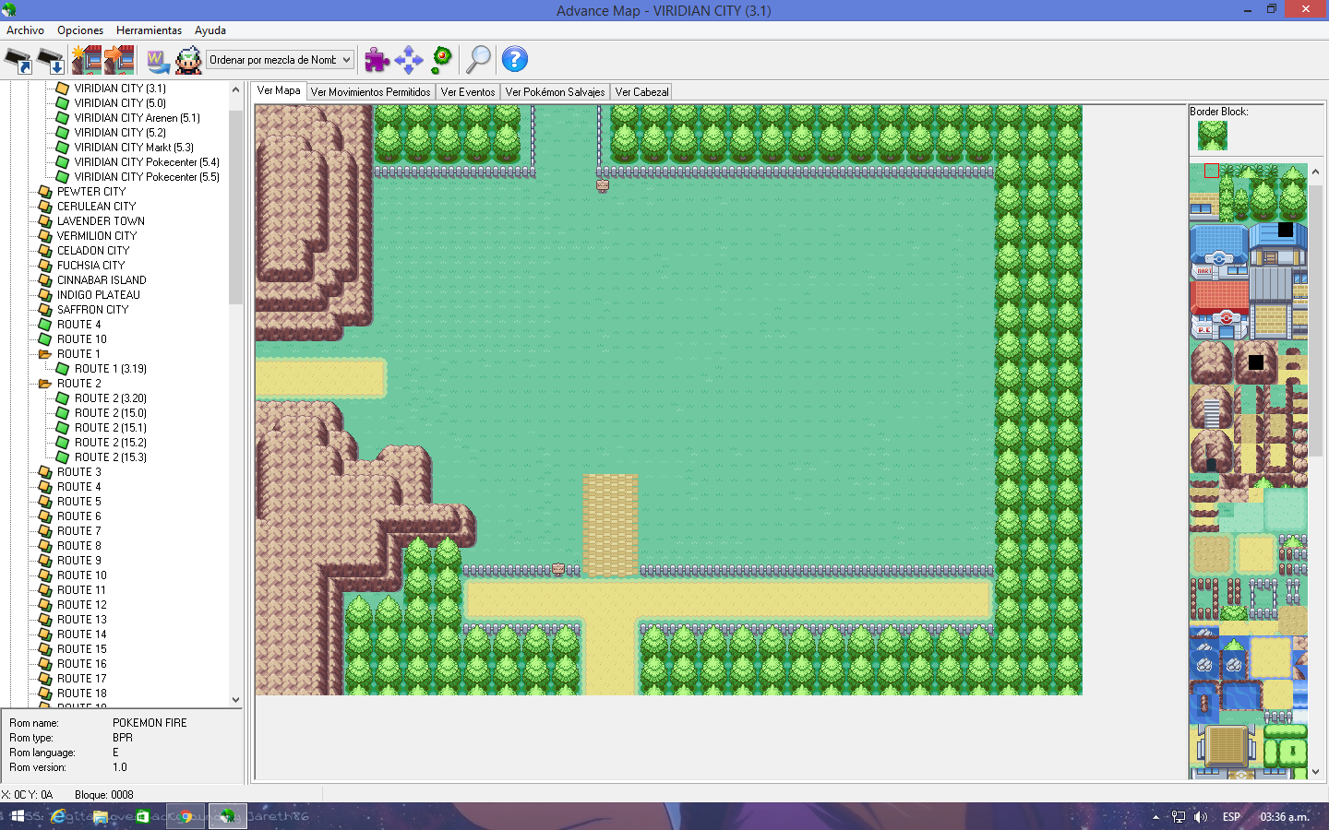Viewport: 1329px width, 830px height.
Task: Open the Herramientas menu
Action: 149,30
